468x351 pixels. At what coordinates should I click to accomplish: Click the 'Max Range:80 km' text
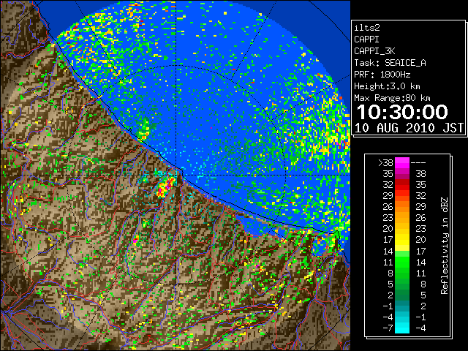tap(392, 98)
